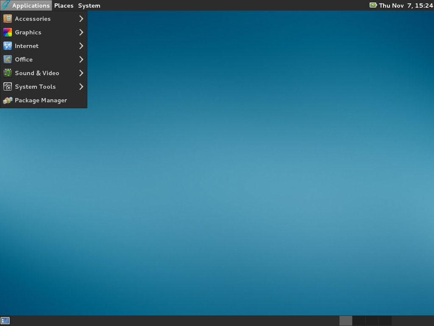
Task: Expand the Sound & Video submenu arrow
Action: pos(81,73)
